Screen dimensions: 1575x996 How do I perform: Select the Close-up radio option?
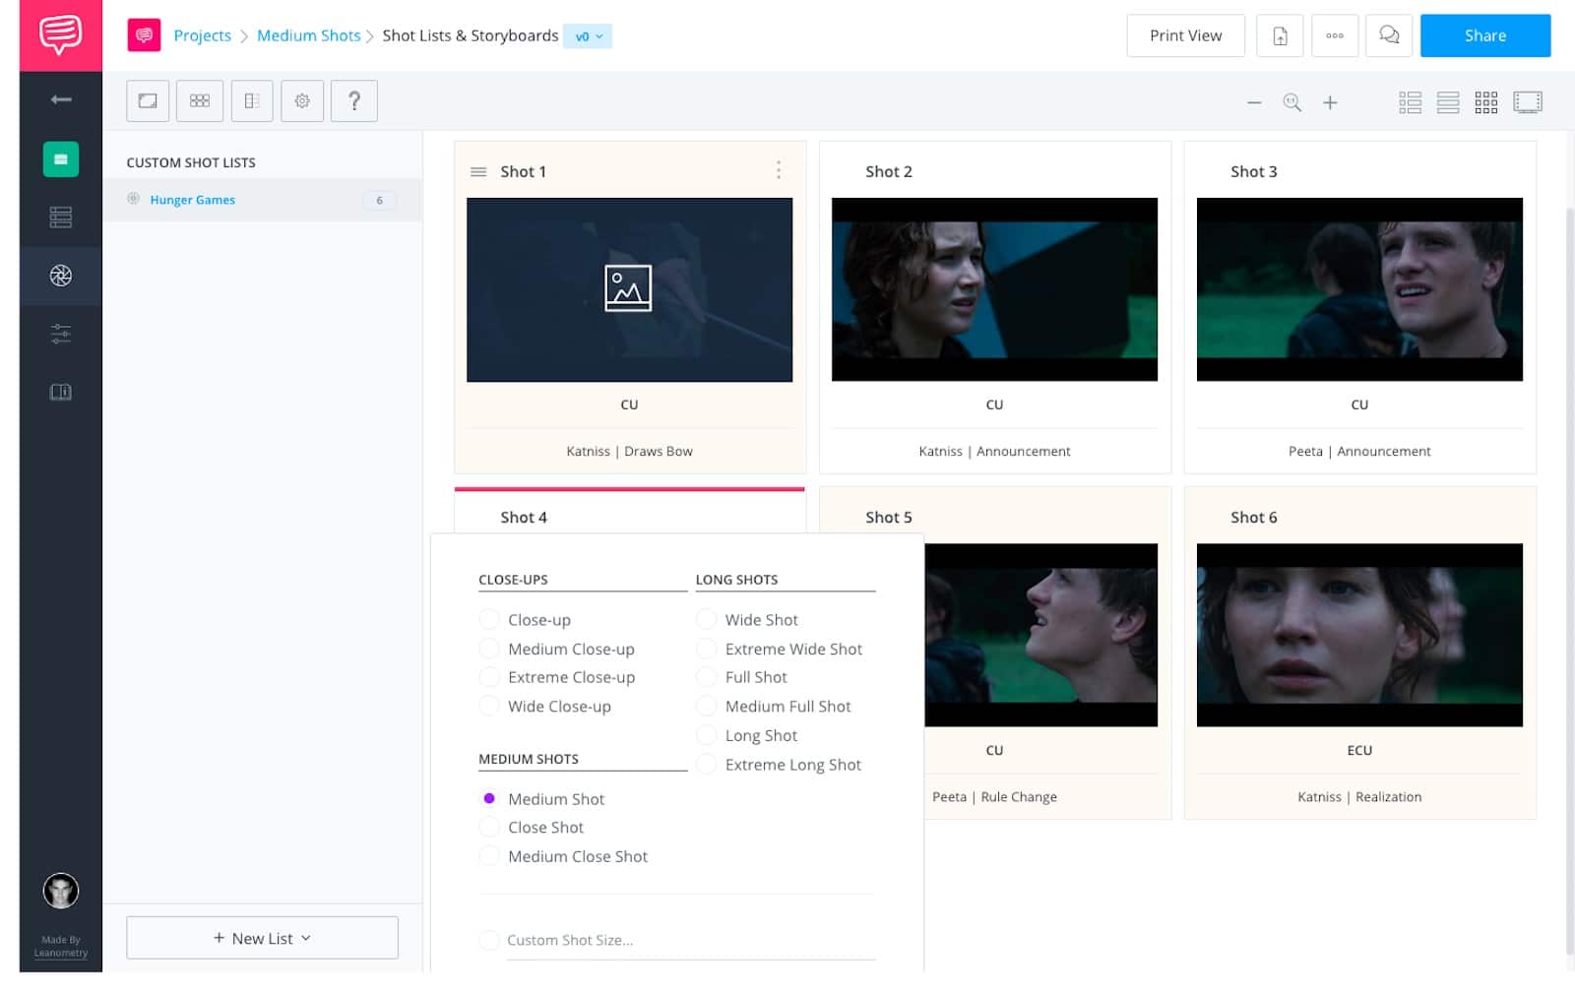[x=489, y=619]
